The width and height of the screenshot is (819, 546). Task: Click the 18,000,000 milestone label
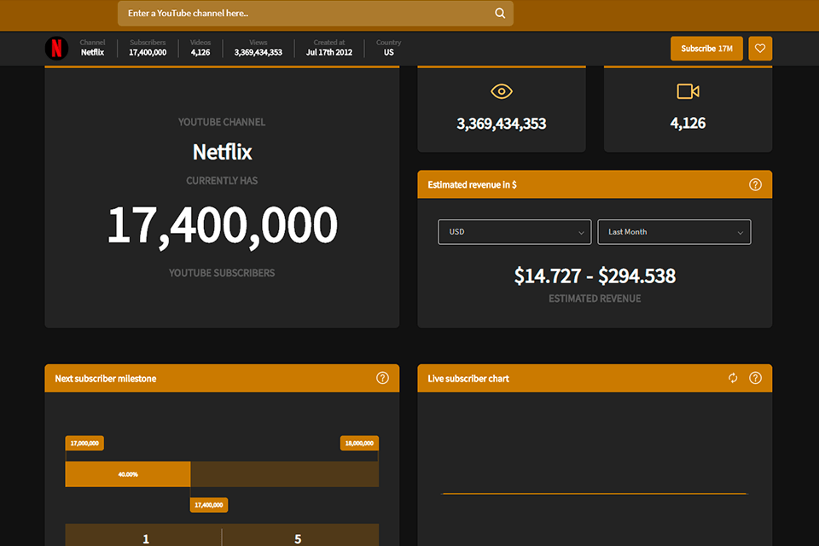click(357, 443)
